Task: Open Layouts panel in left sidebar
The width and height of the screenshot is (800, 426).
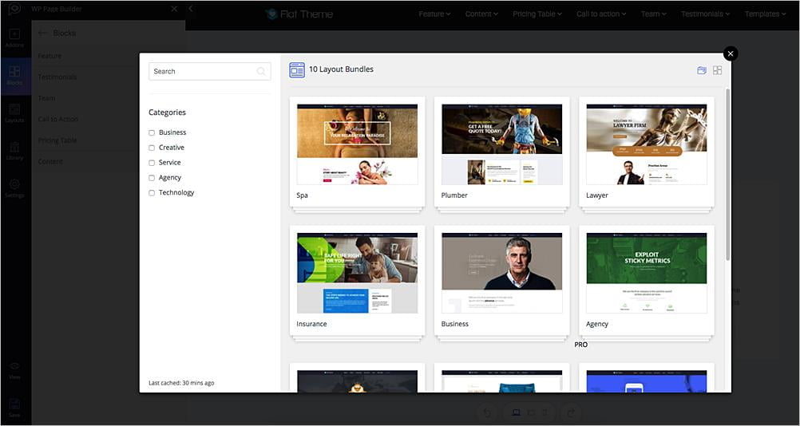Action: tap(14, 113)
